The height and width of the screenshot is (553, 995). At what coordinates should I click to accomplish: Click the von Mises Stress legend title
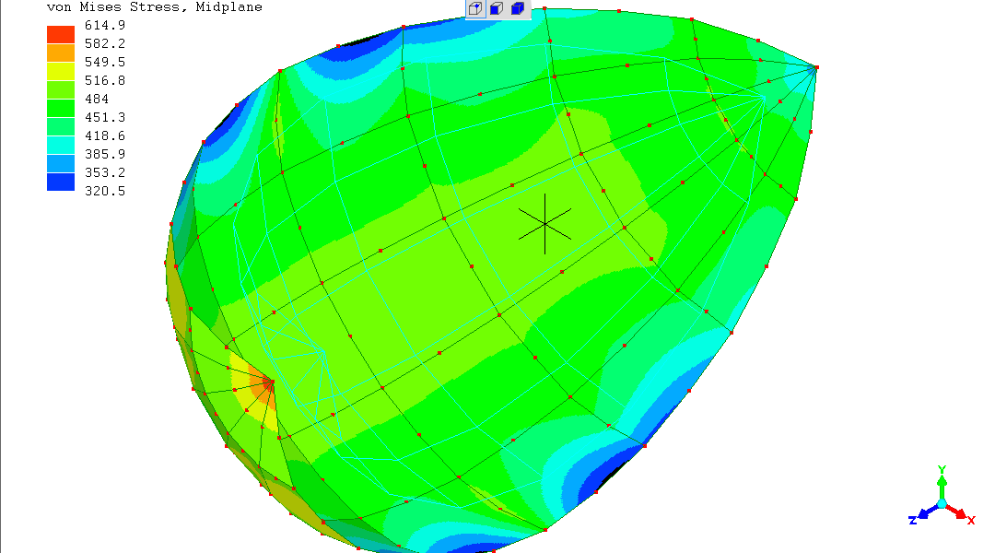pos(154,7)
